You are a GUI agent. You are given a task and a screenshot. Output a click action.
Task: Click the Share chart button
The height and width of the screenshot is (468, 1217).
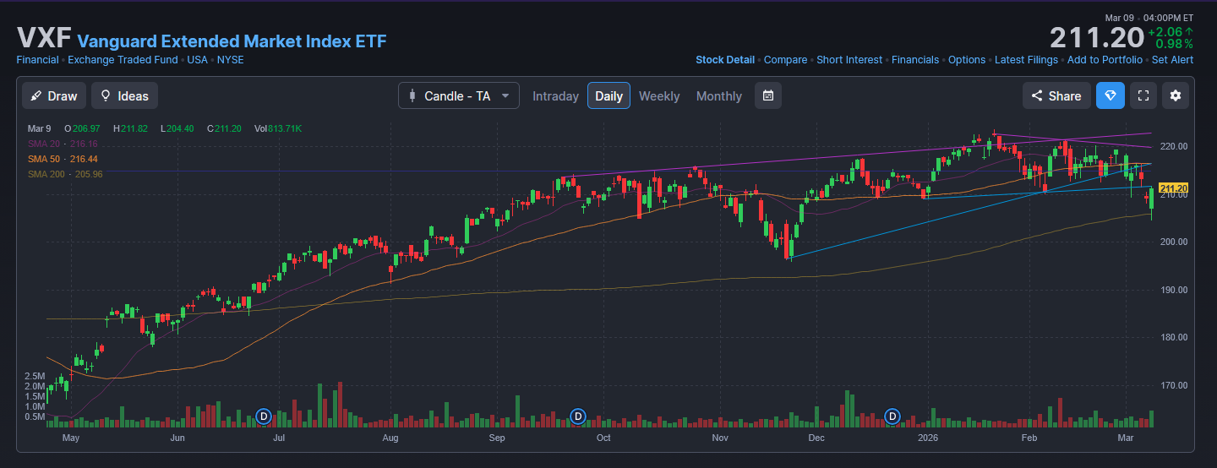[1056, 95]
